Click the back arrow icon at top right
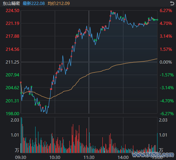The height and width of the screenshot is (160, 176). tap(172, 3)
